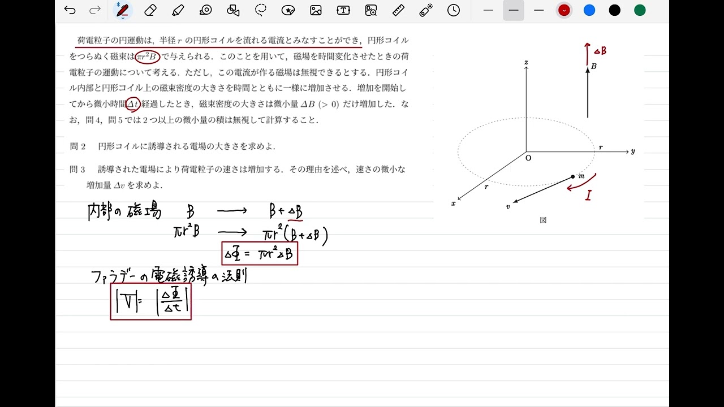
Task: Choose the medium stroke width
Action: point(514,10)
